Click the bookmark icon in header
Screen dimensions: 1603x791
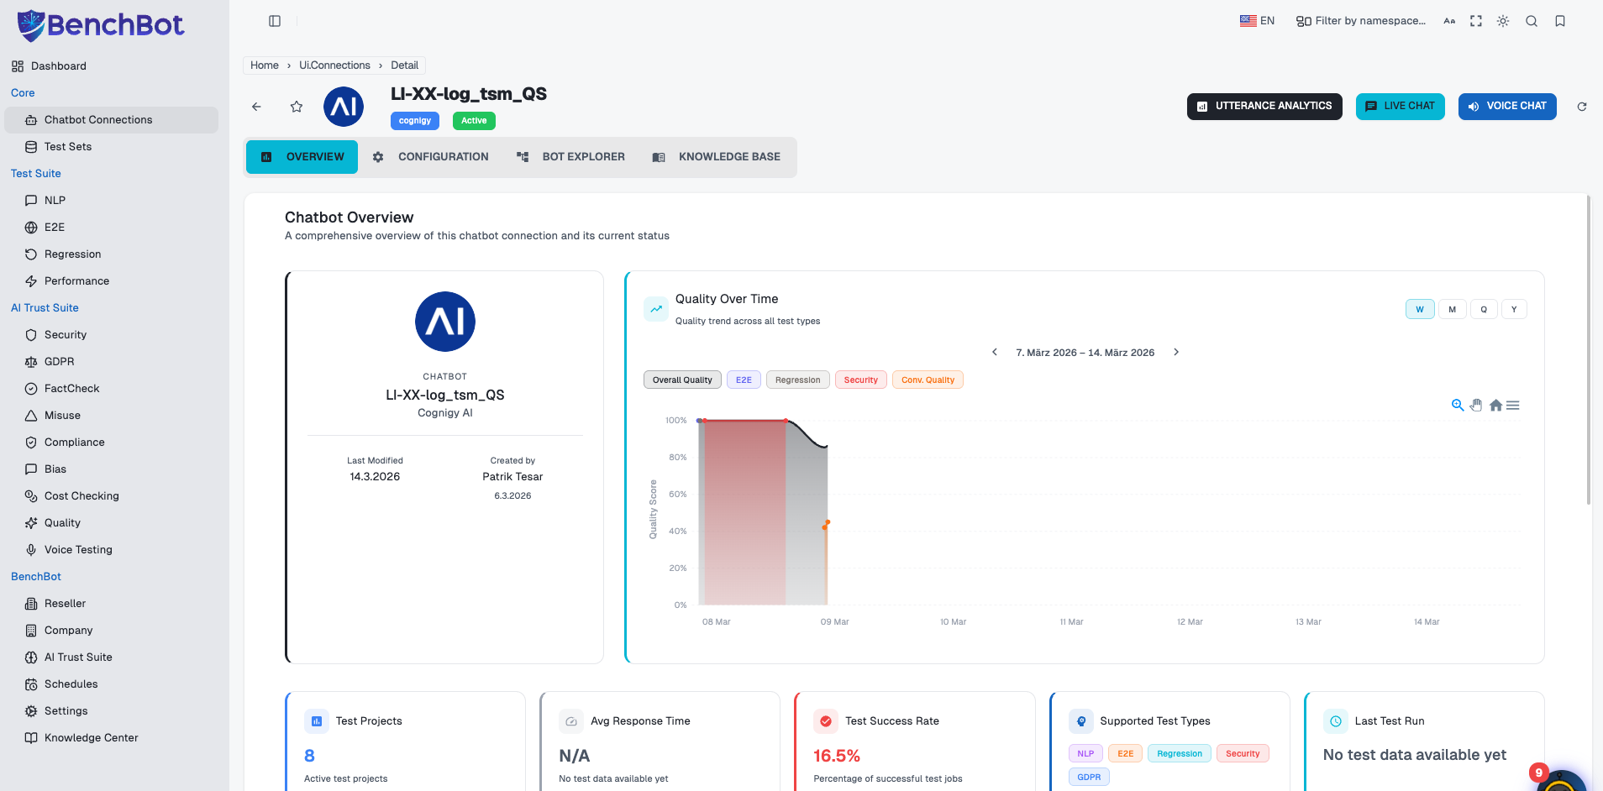pyautogui.click(x=1560, y=21)
